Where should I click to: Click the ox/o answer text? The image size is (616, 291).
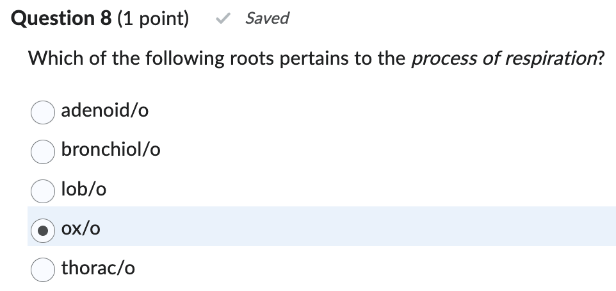pyautogui.click(x=81, y=228)
